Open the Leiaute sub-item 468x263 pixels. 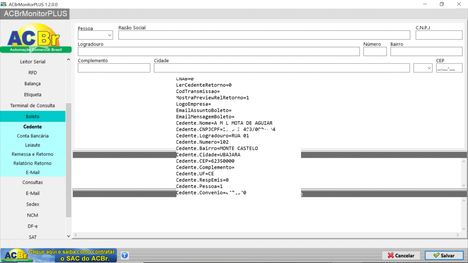point(32,145)
